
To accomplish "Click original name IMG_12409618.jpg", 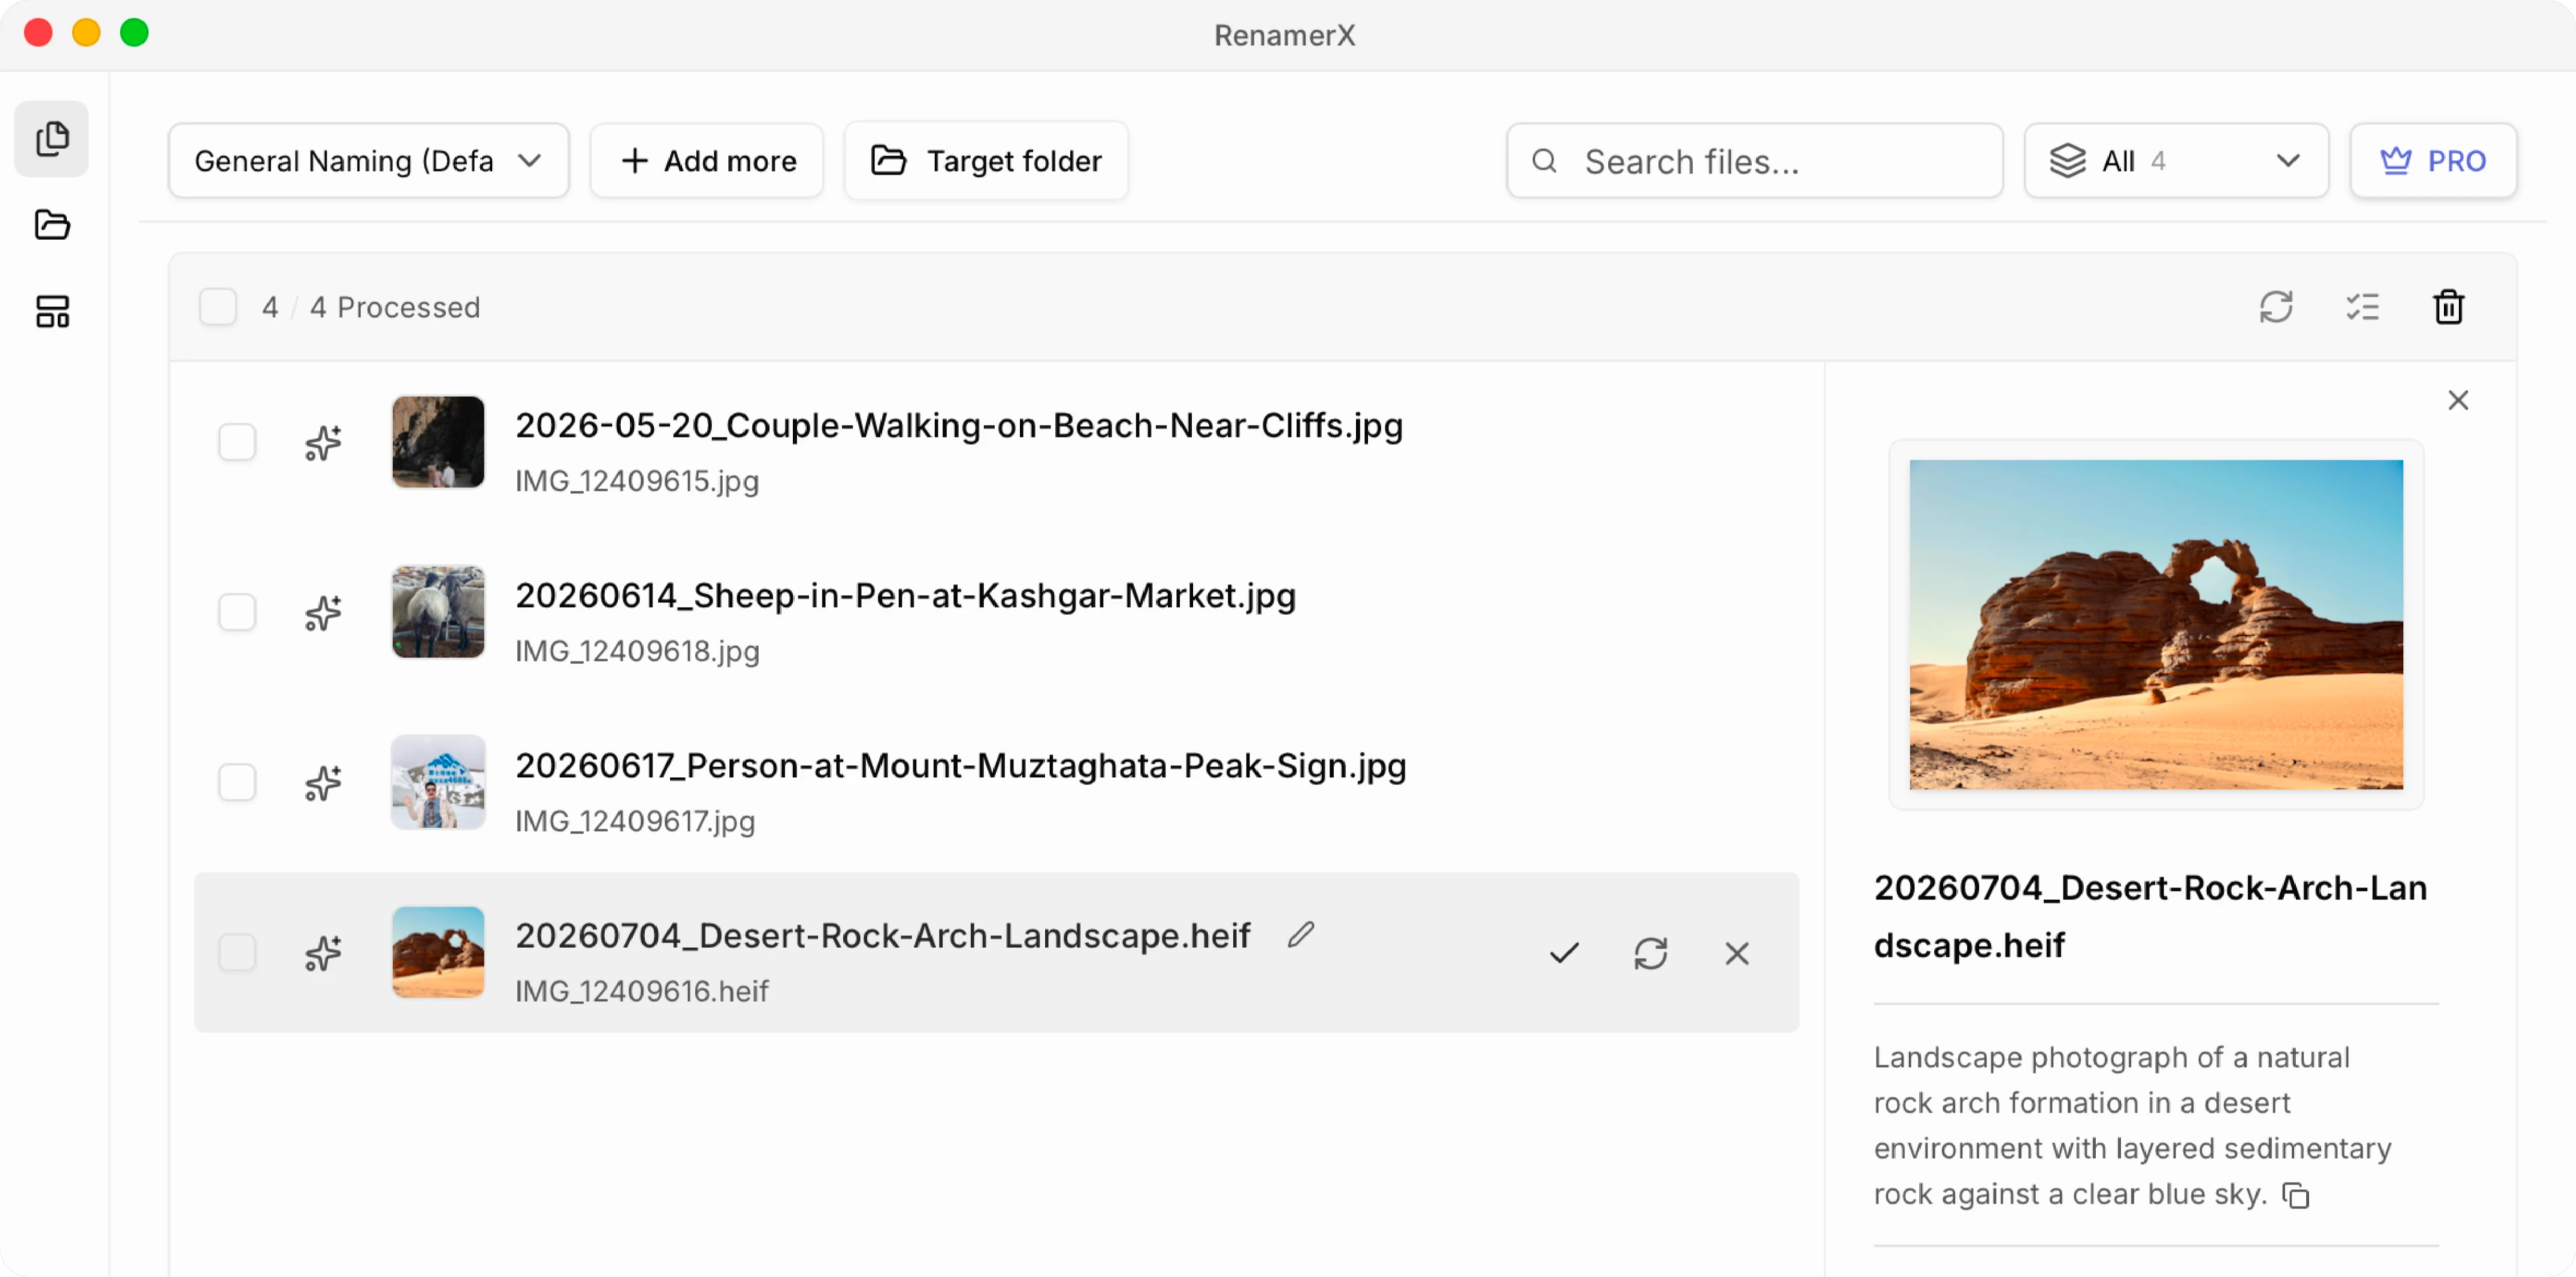I will (637, 652).
